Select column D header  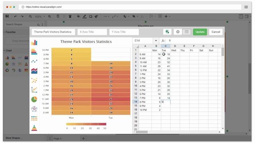pyautogui.click(x=175, y=46)
